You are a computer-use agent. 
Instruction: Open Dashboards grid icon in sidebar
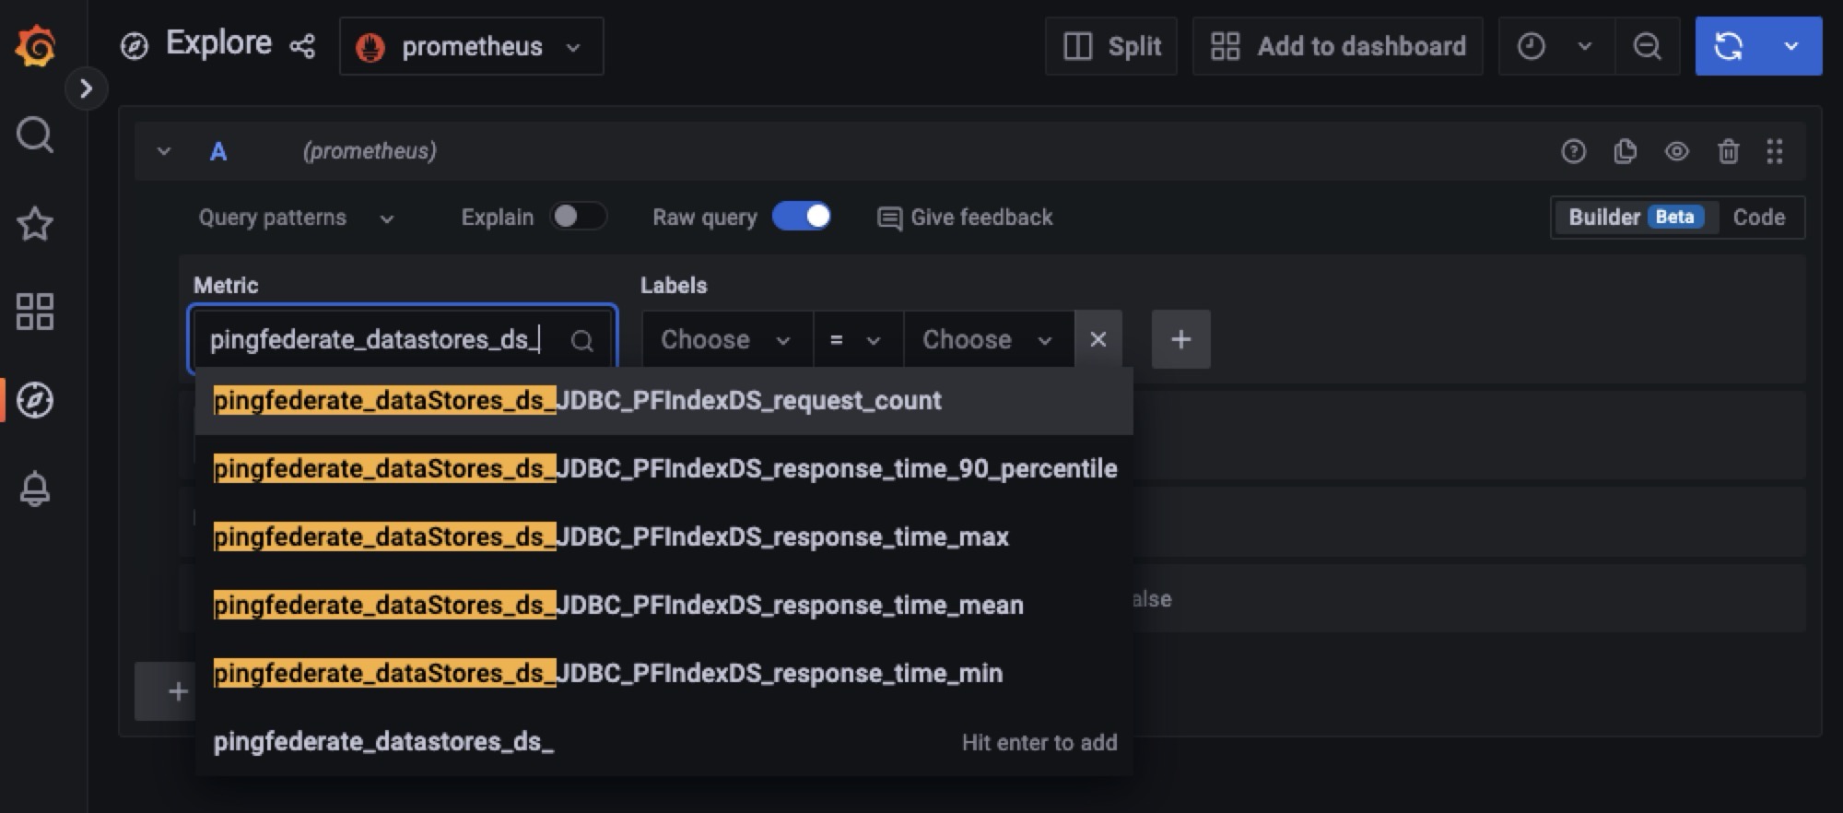click(x=35, y=312)
